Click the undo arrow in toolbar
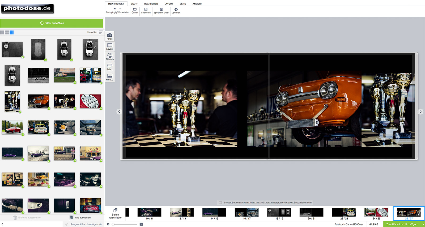The image size is (425, 227). (115, 9)
